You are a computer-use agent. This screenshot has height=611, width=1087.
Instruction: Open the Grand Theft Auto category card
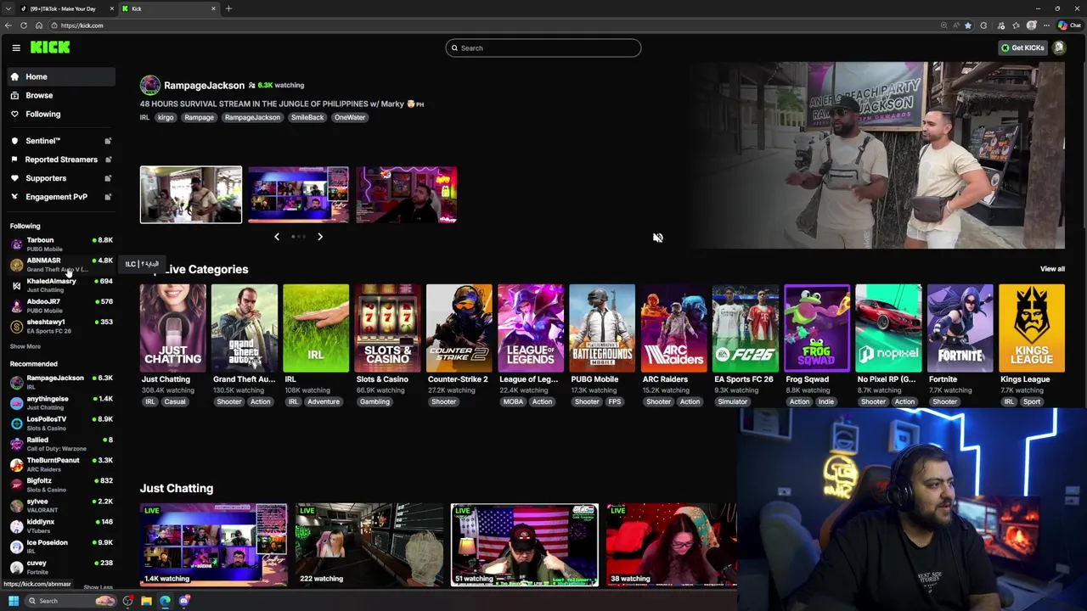click(245, 328)
